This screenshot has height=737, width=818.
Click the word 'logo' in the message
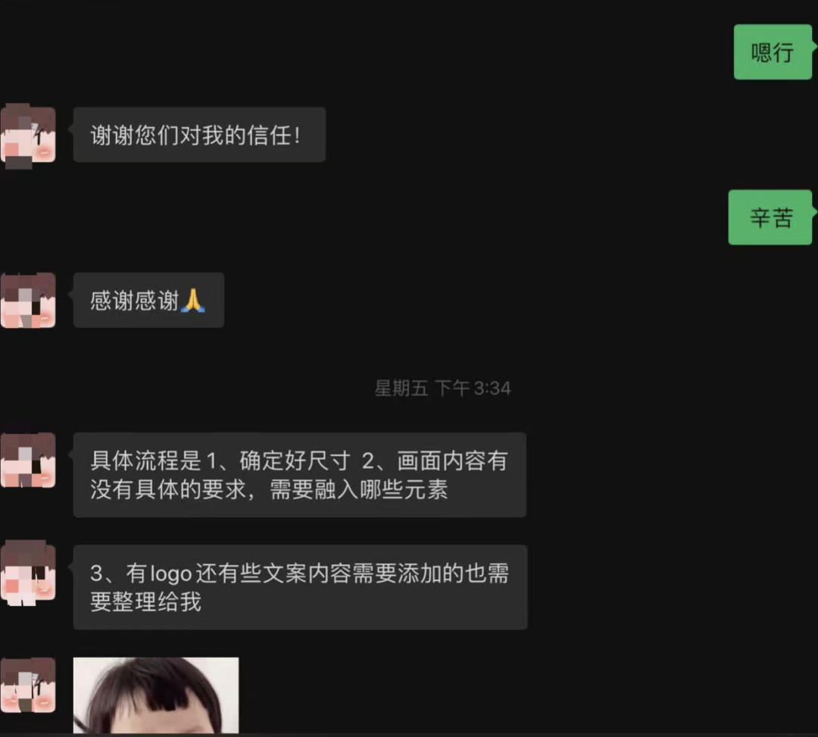(171, 573)
